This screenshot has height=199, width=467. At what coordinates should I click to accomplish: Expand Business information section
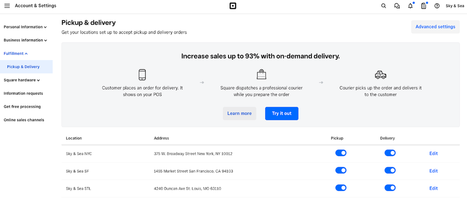(x=25, y=40)
